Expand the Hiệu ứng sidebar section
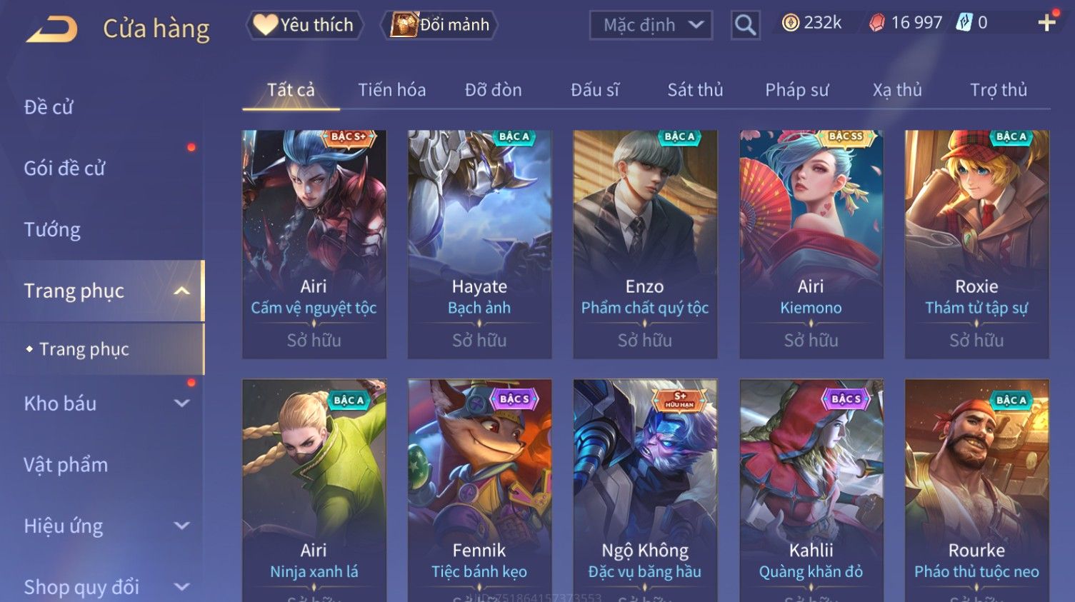 182,526
